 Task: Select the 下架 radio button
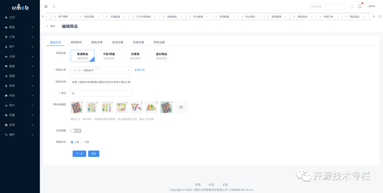coord(82,142)
